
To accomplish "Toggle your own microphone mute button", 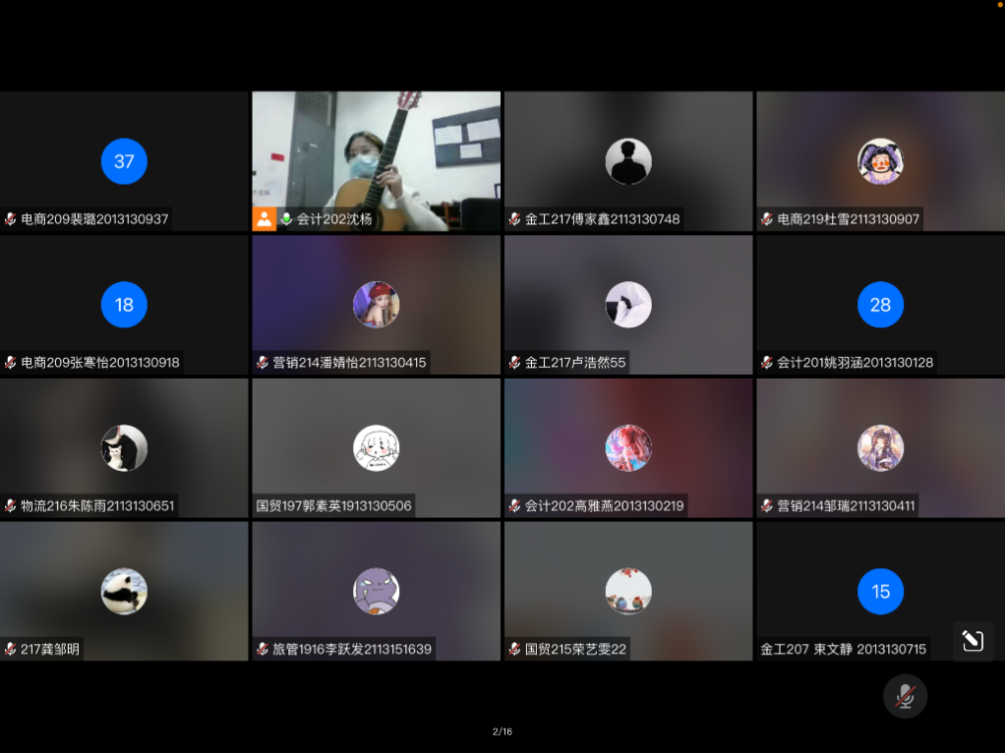I will 905,696.
